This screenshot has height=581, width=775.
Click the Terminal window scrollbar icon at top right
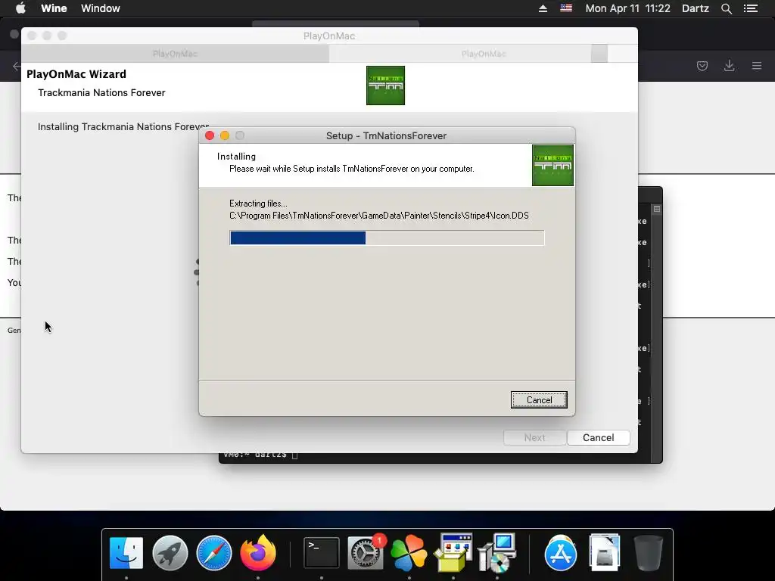656,209
